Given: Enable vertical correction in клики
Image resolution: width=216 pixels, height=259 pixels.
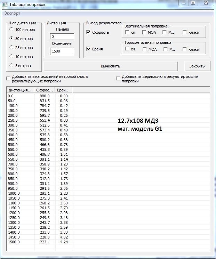Looking at the screenshot, I should pos(185,32).
